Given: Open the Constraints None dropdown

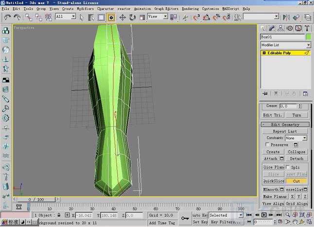Looking at the screenshot, I should pos(296,138).
